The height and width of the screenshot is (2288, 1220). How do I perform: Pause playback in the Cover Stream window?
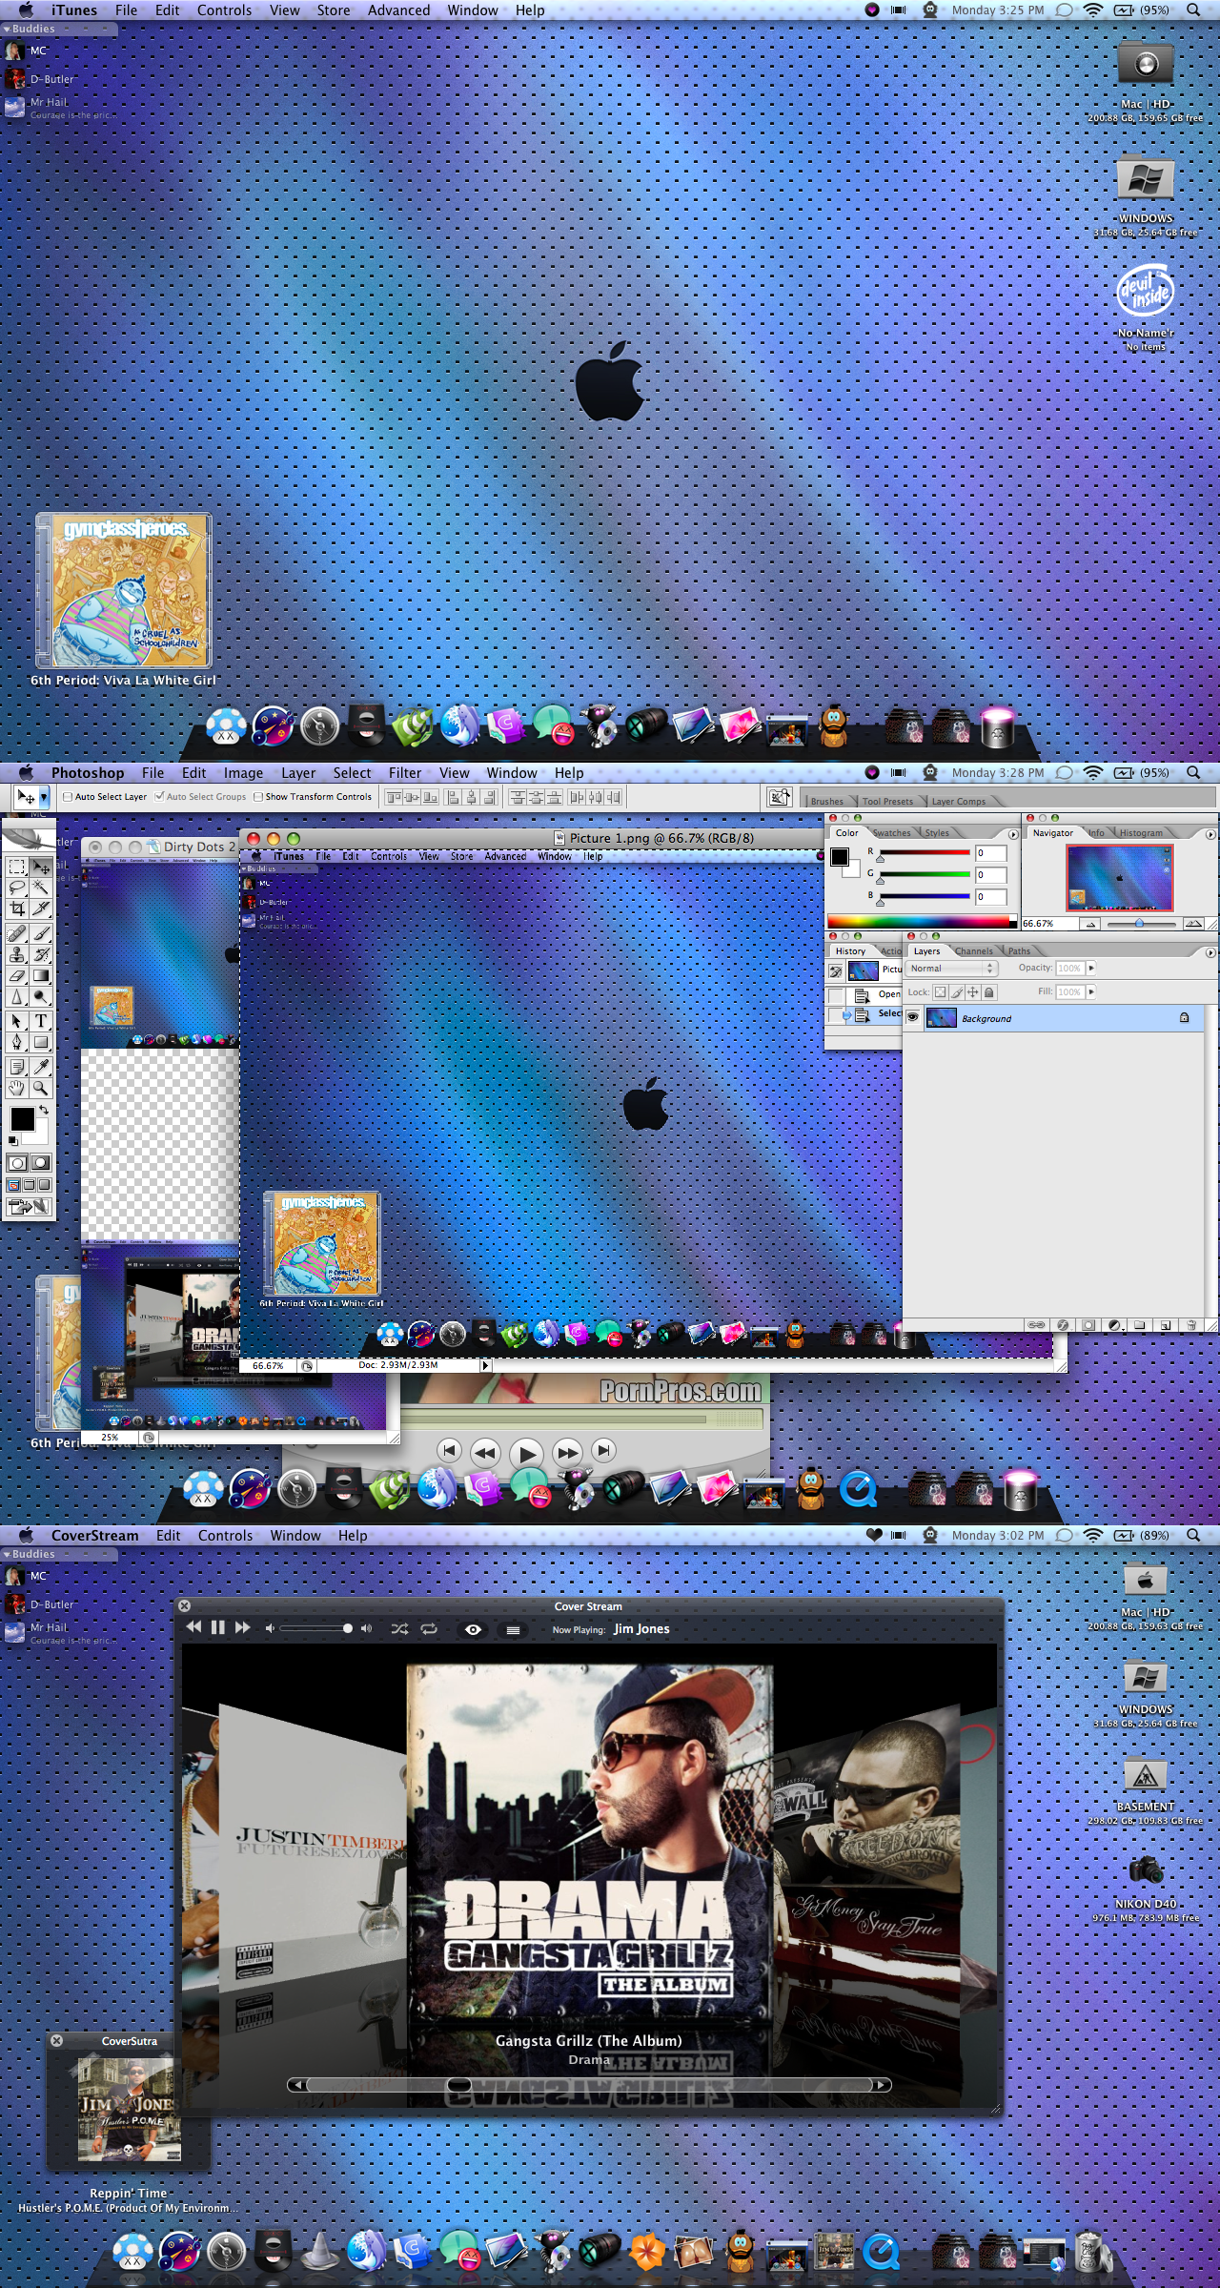click(x=217, y=1627)
